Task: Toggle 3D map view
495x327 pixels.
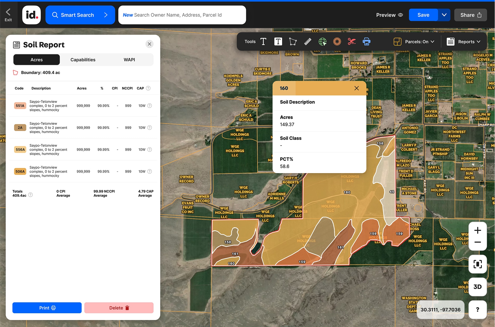Action: click(x=478, y=287)
